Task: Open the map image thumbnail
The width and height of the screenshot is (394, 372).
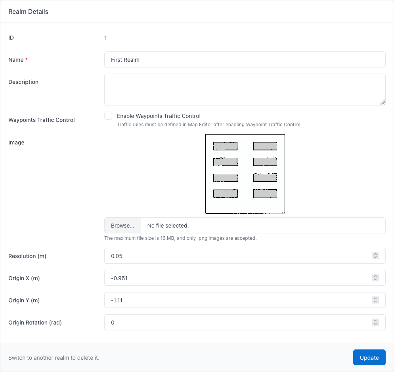Action: point(245,174)
